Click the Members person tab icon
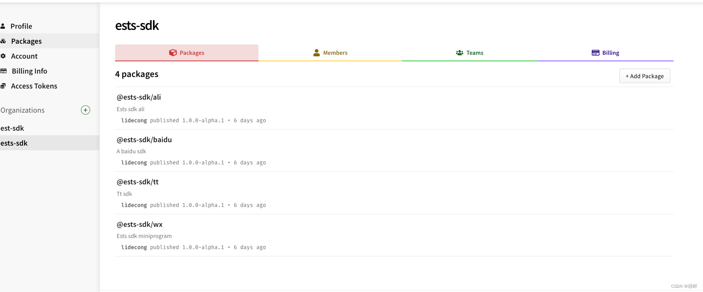The width and height of the screenshot is (703, 292). 316,53
